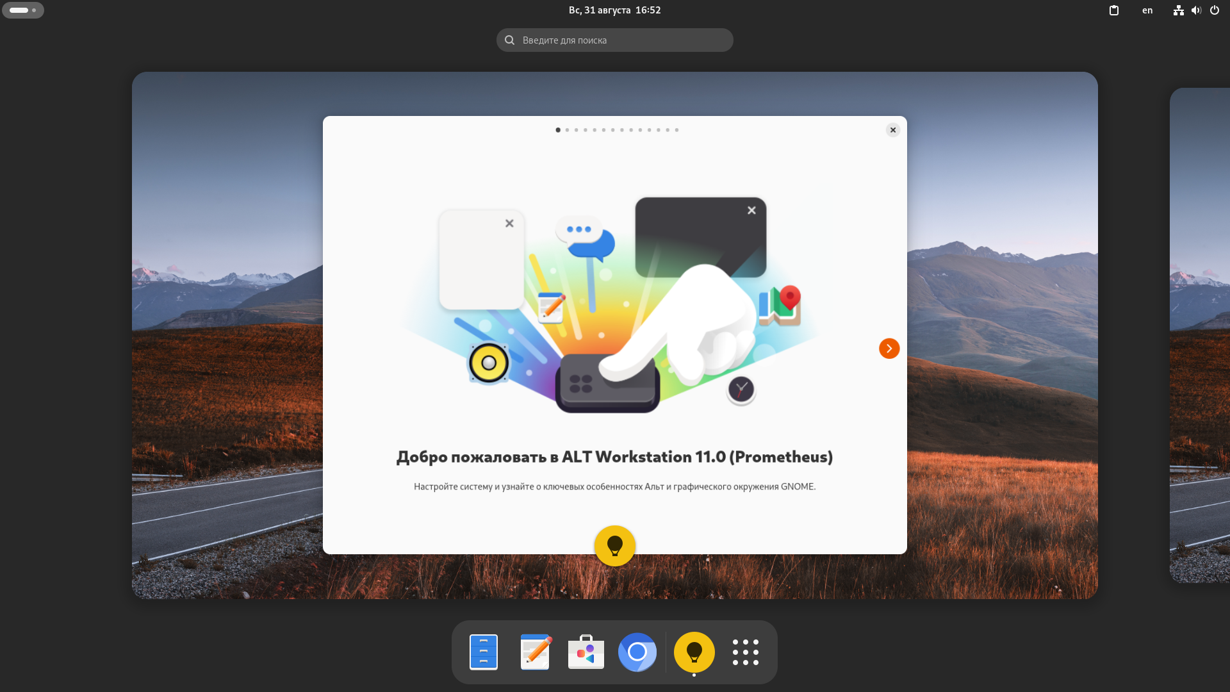
Task: Open the power menu icon
Action: [x=1215, y=10]
